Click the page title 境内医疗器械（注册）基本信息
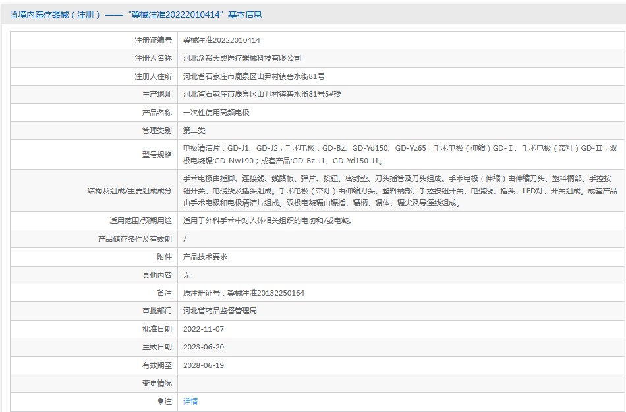This screenshot has height=412, width=626. pyautogui.click(x=140, y=14)
